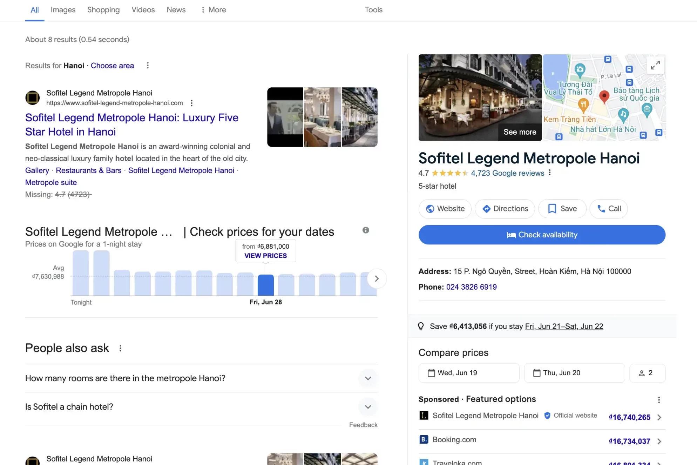Image resolution: width=697 pixels, height=465 pixels.
Task: Click the Official website verified badge
Action: 547,416
